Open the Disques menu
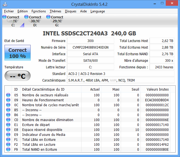Screen dimensions: 180x157 71,11
